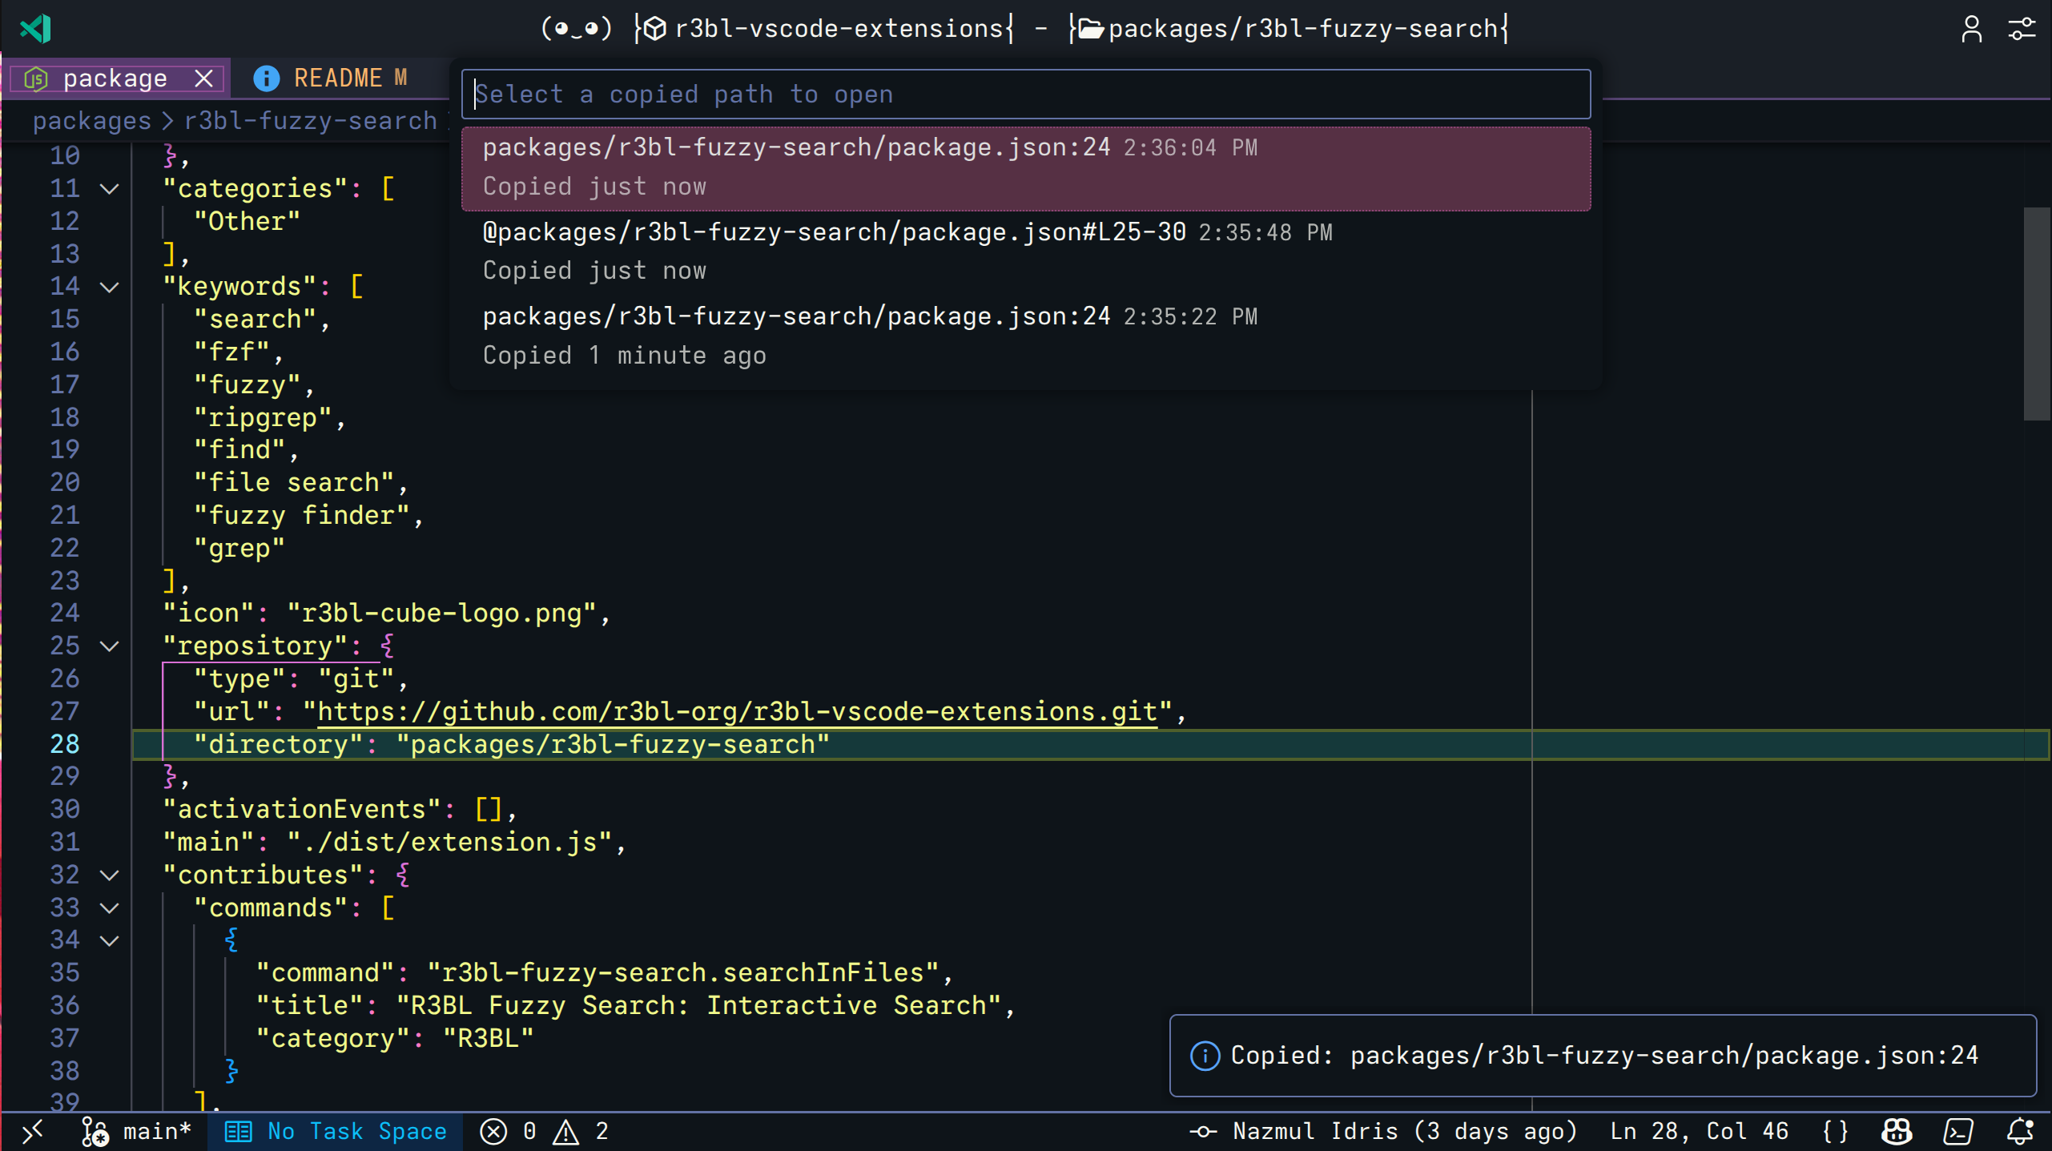Click the VS Code logo icon
Image resolution: width=2052 pixels, height=1151 pixels.
pyautogui.click(x=36, y=29)
